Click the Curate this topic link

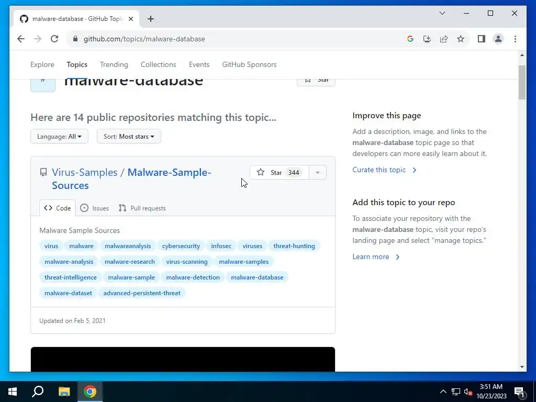[384, 170]
